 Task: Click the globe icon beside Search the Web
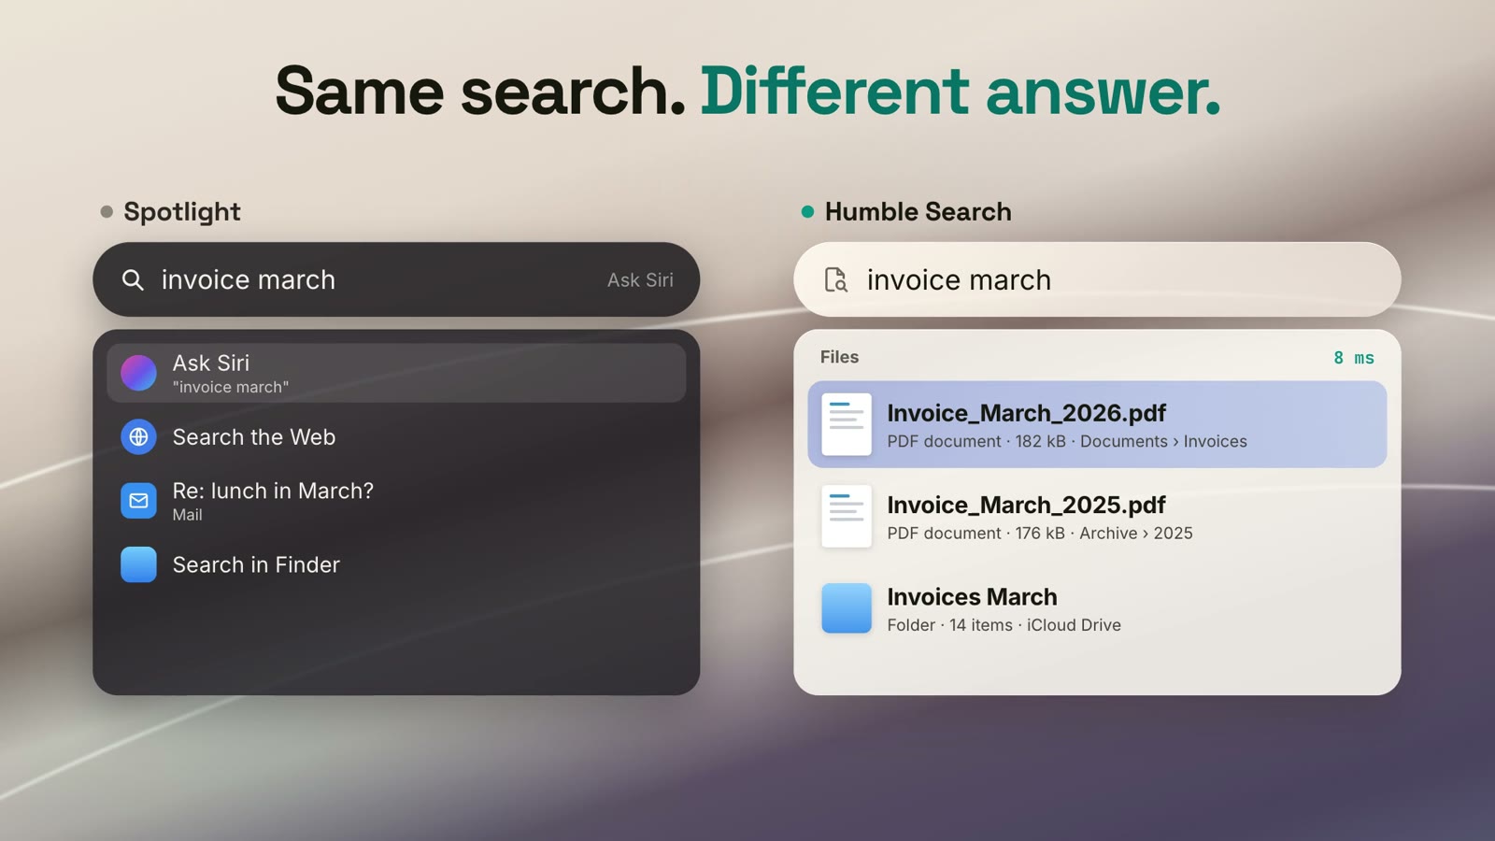[138, 436]
